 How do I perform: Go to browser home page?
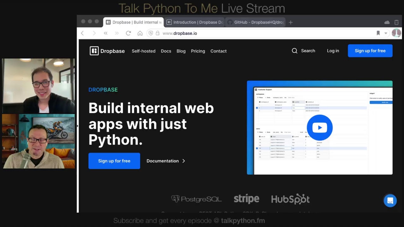[x=140, y=33]
